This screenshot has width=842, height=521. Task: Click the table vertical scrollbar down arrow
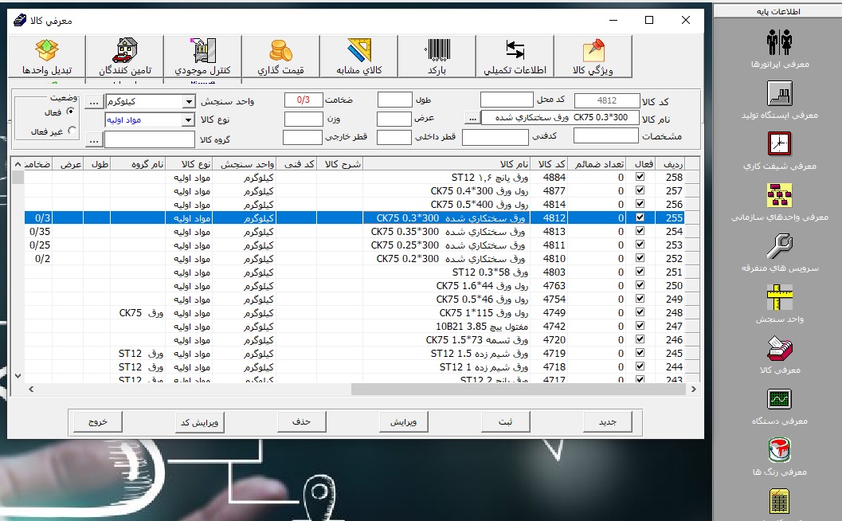point(18,376)
